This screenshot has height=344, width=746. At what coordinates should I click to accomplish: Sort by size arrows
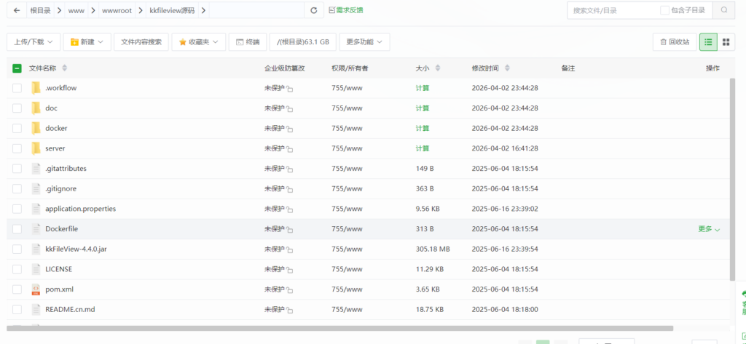click(x=438, y=68)
